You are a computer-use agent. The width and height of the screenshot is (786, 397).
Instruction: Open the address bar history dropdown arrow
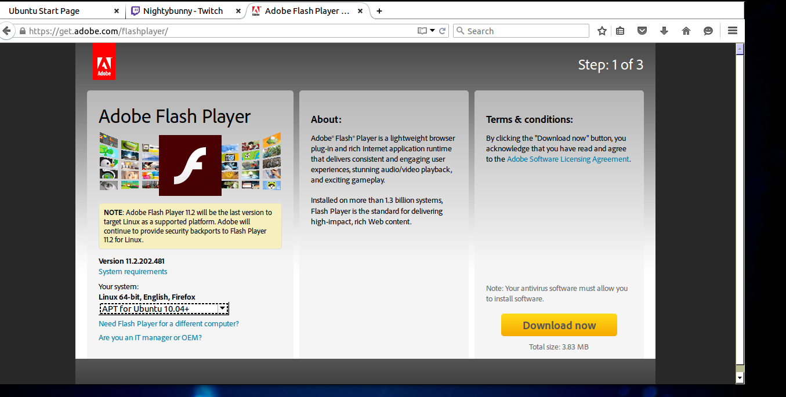[432, 31]
